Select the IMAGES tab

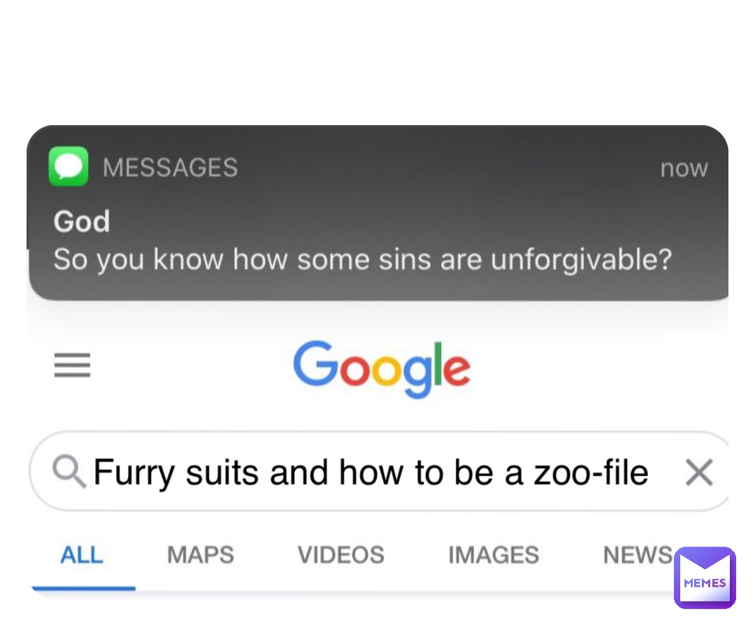click(x=493, y=554)
